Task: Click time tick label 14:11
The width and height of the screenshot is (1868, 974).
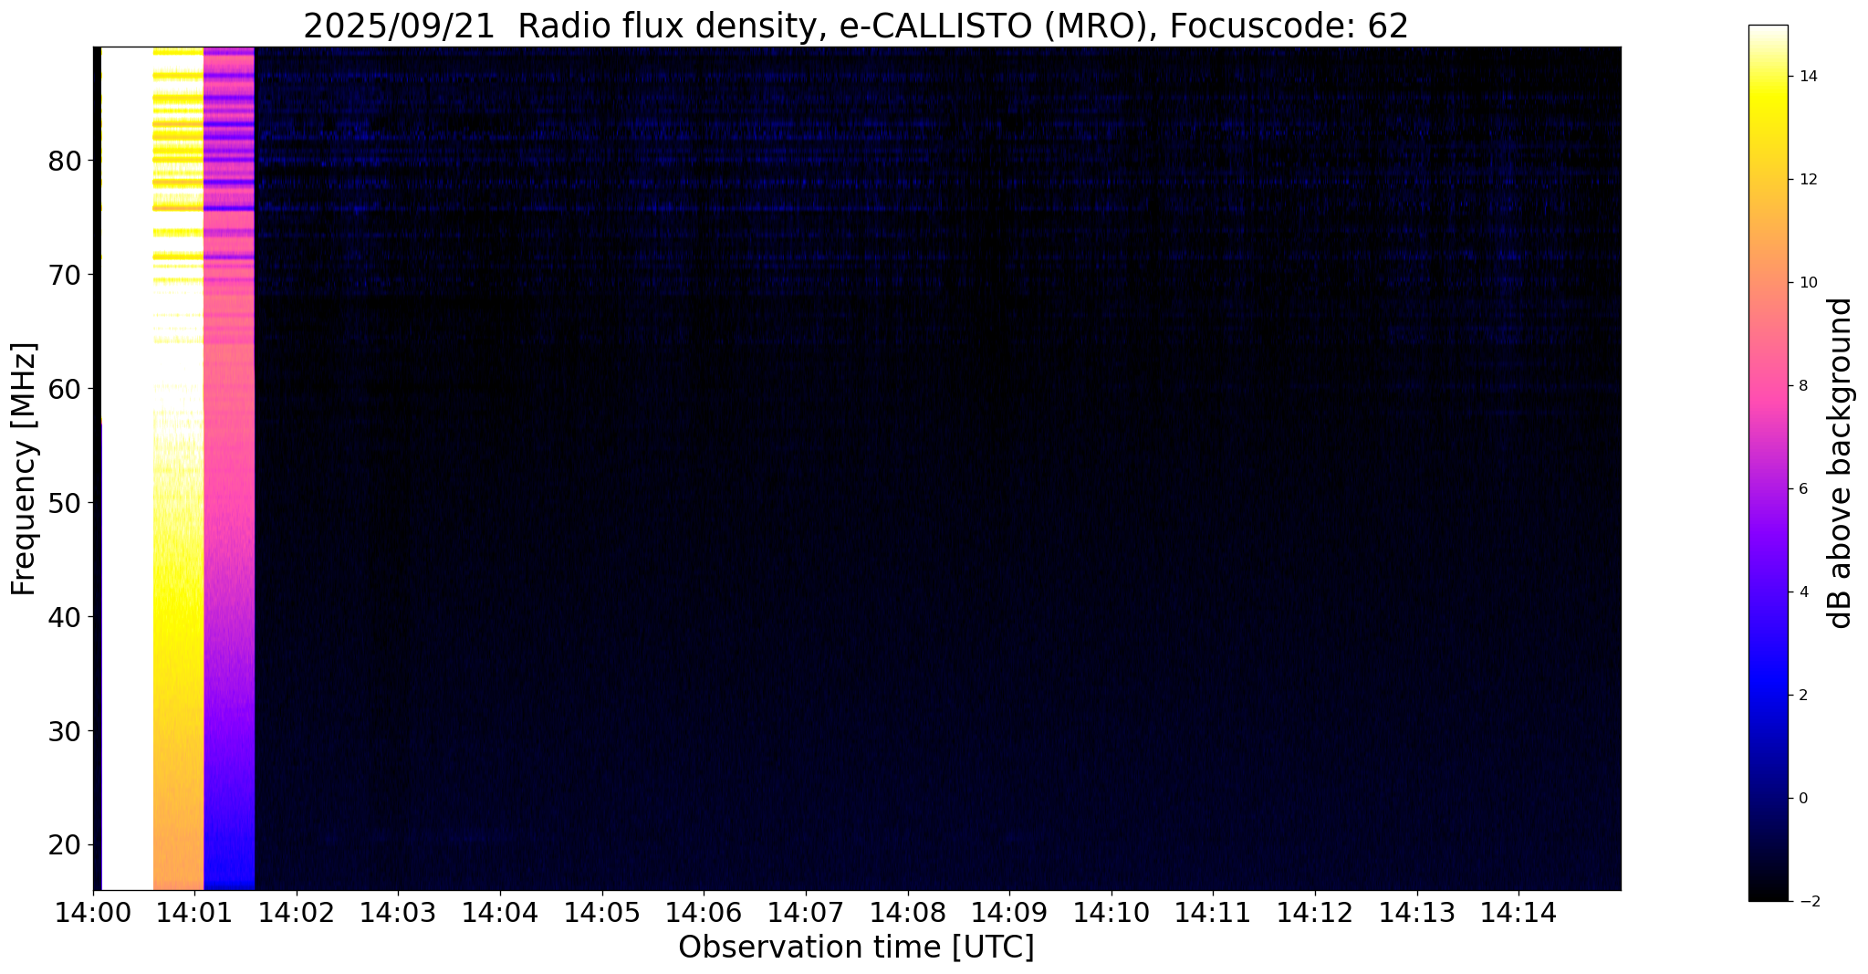Action: (x=1213, y=912)
